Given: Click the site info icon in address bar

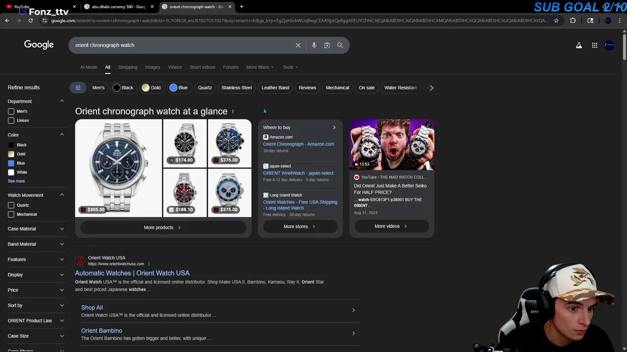Looking at the screenshot, I should pyautogui.click(x=45, y=21).
